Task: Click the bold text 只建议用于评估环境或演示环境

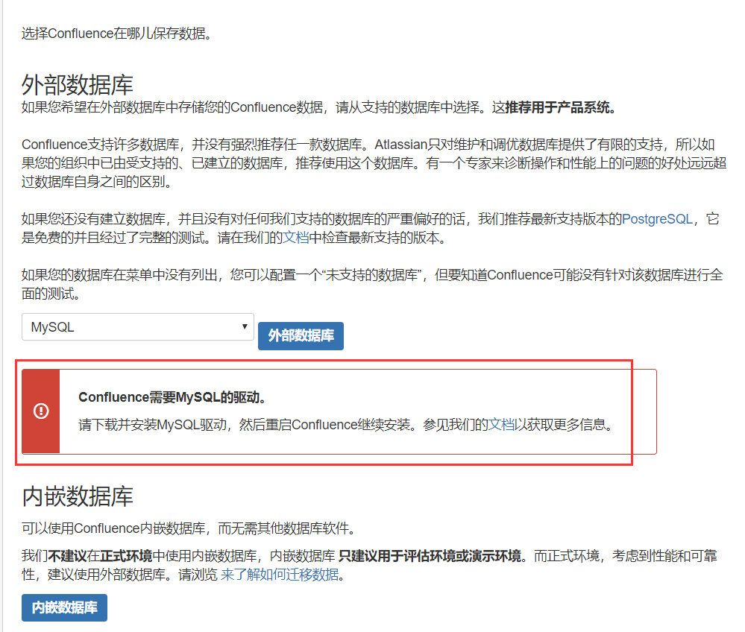Action: pyautogui.click(x=430, y=556)
